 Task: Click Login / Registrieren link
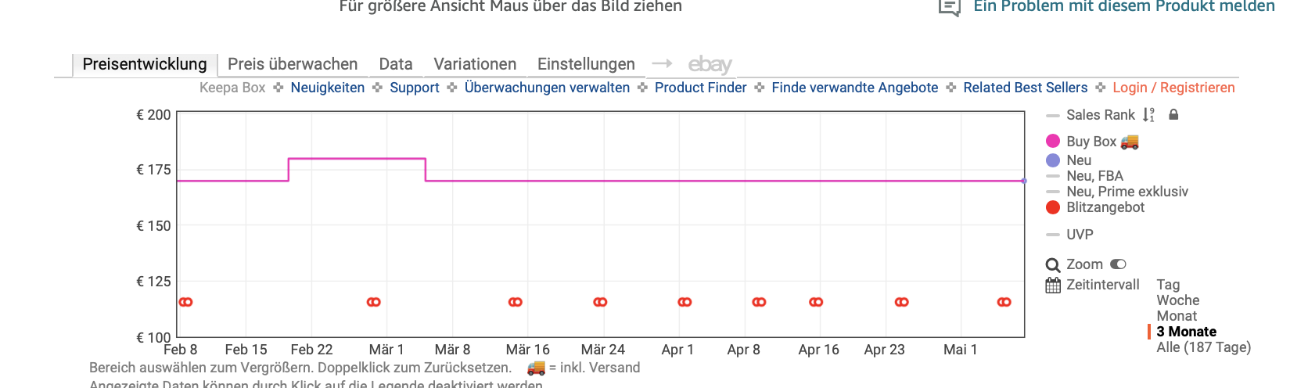pos(1173,88)
